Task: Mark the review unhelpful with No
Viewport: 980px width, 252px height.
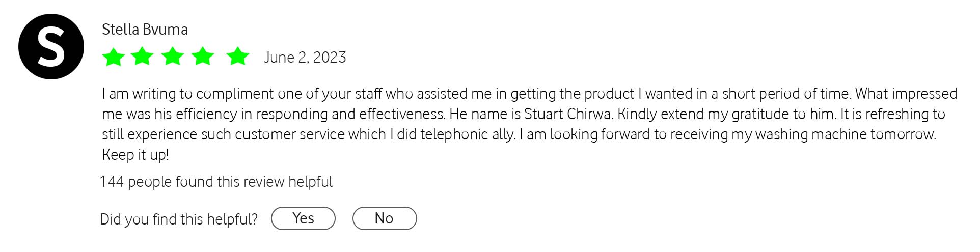Action: click(x=385, y=218)
